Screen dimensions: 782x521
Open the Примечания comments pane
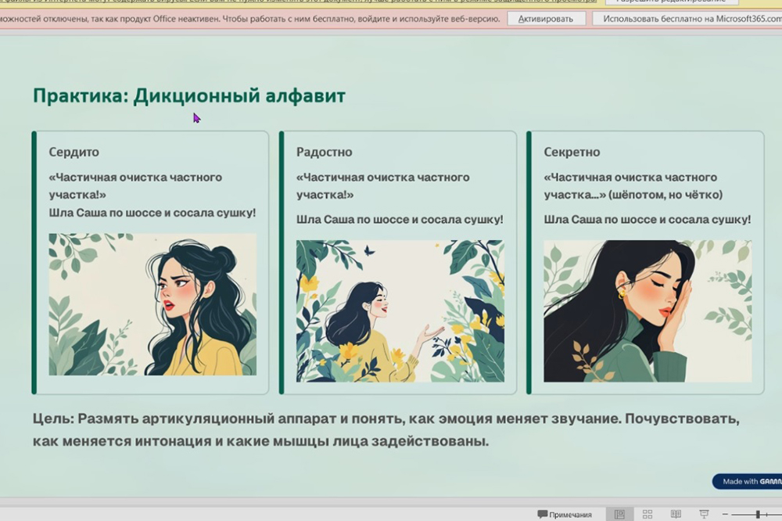tap(565, 514)
